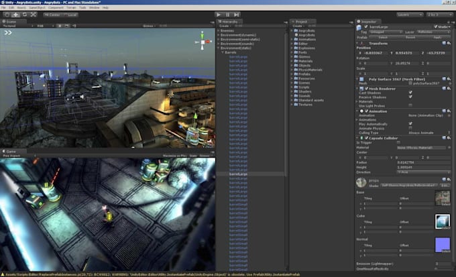
Task: Toggle the Play Automatically checkbox
Action: tap(410, 123)
